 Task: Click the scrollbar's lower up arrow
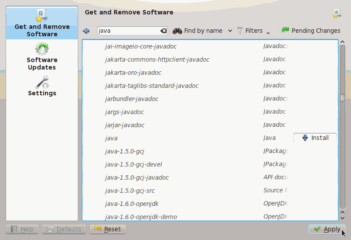point(342,212)
